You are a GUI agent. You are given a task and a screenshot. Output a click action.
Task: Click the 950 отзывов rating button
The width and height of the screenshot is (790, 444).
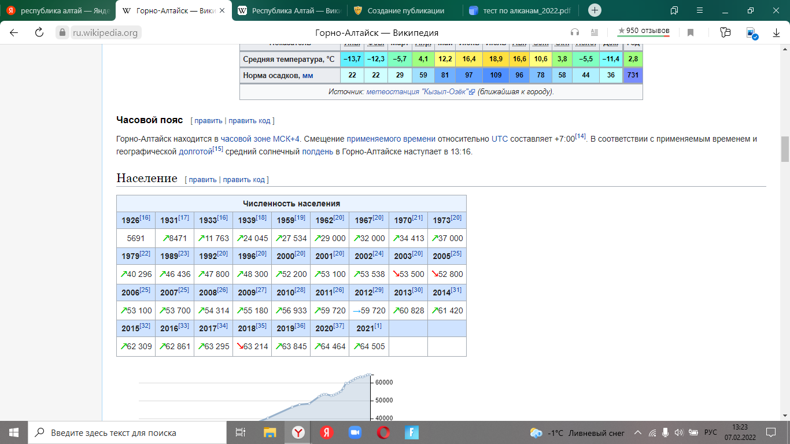643,31
